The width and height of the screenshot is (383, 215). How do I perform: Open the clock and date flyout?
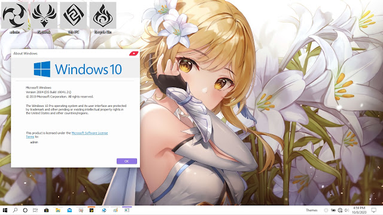point(359,210)
